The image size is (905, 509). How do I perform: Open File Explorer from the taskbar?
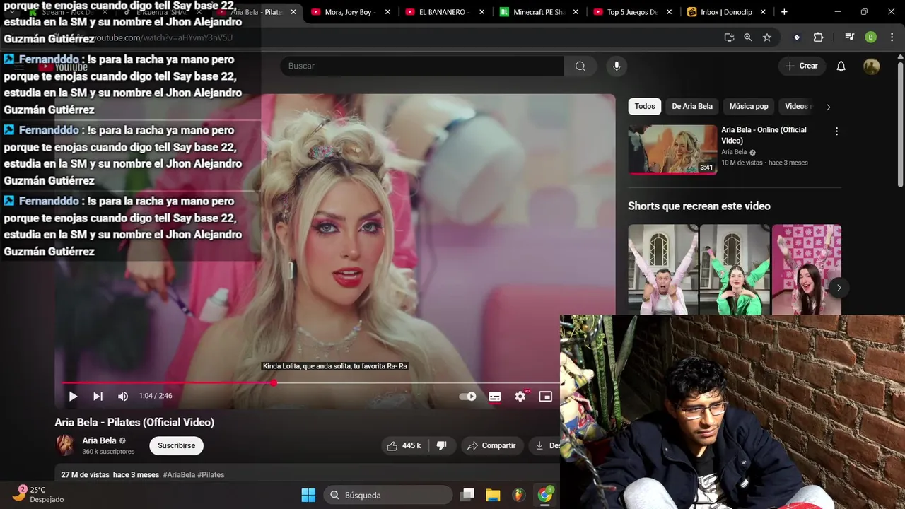pos(493,495)
